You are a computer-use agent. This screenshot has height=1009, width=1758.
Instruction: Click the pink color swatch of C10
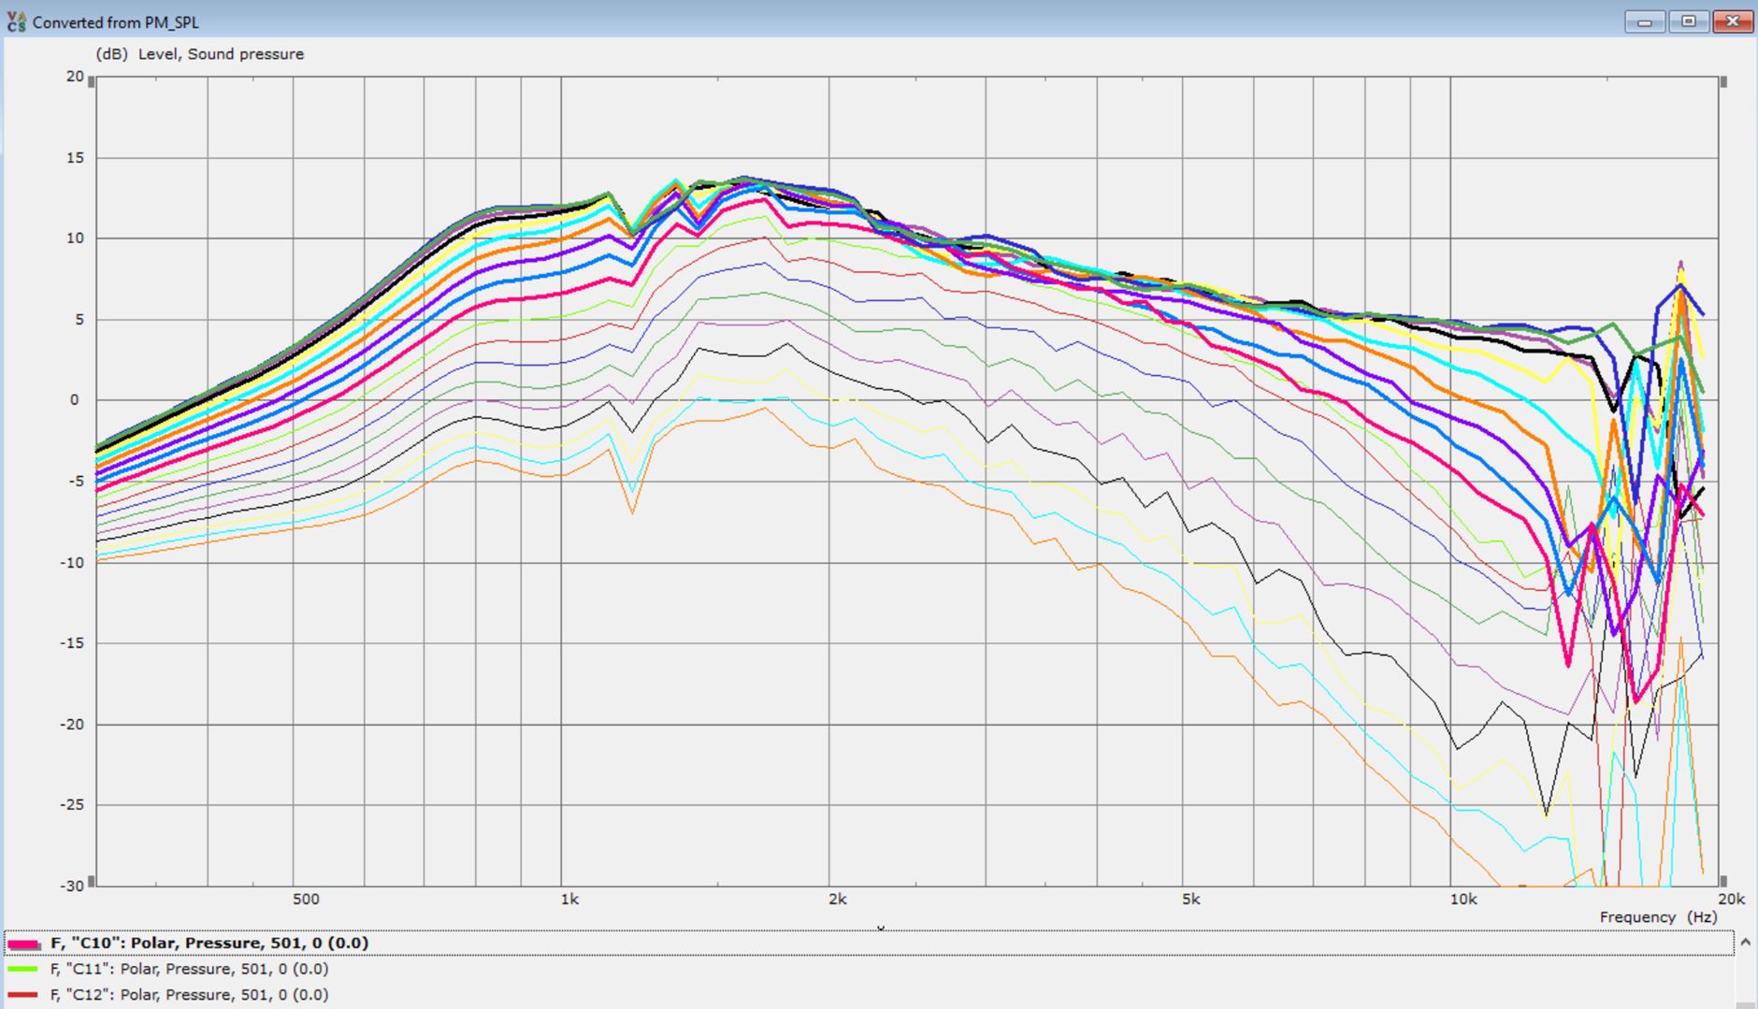(23, 944)
